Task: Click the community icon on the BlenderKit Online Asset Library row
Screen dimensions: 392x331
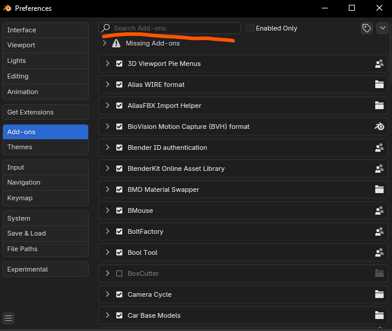Action: tap(379, 168)
